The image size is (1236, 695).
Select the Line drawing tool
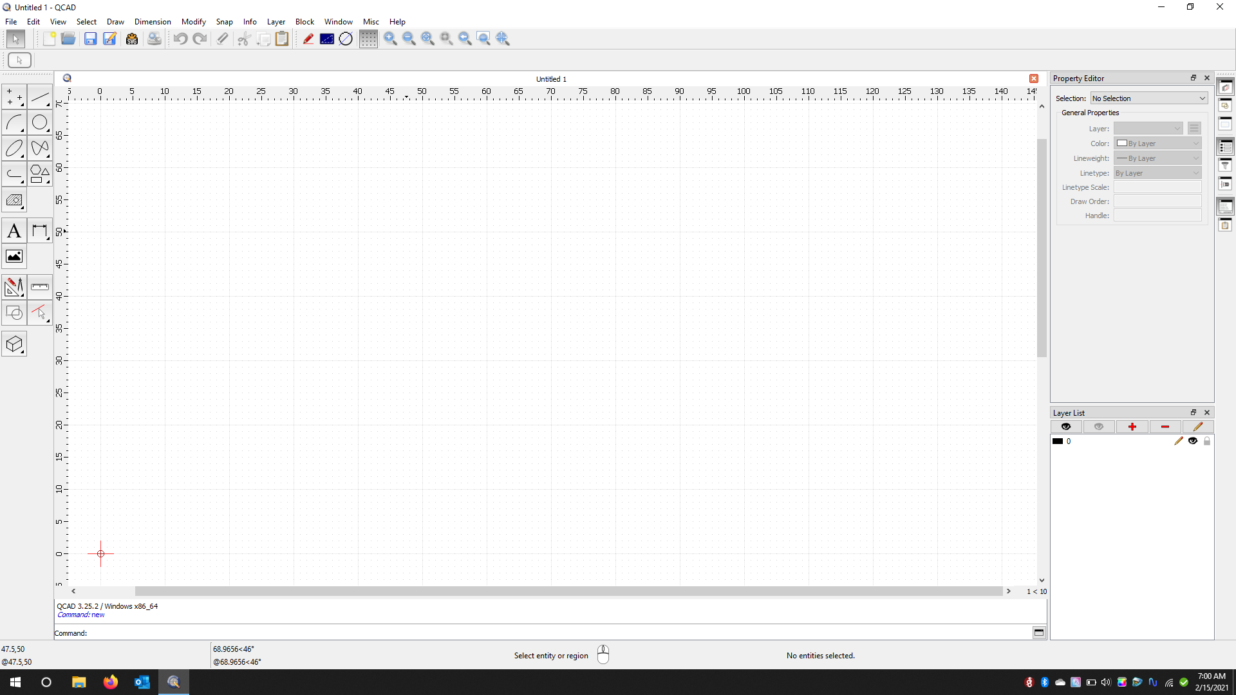point(40,97)
